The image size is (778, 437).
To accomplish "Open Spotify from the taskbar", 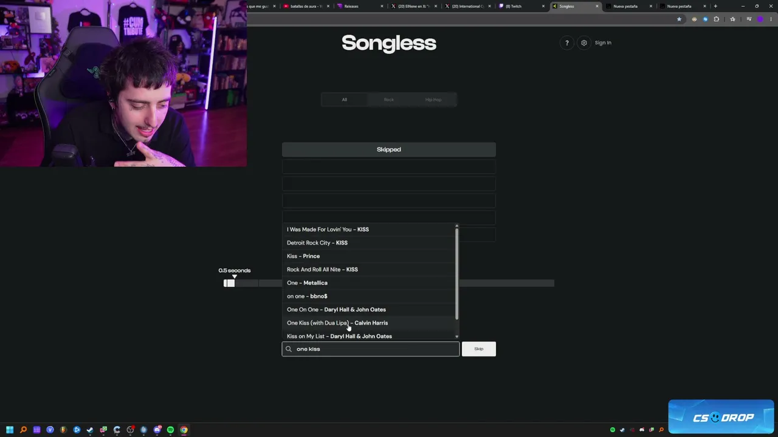I will coord(170,430).
